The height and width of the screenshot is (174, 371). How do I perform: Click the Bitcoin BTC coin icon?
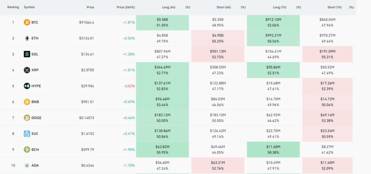(x=27, y=23)
